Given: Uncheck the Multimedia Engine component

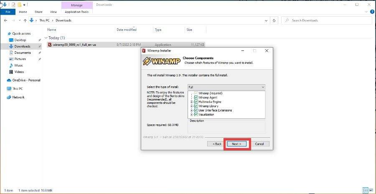Looking at the screenshot, I should point(196,102).
